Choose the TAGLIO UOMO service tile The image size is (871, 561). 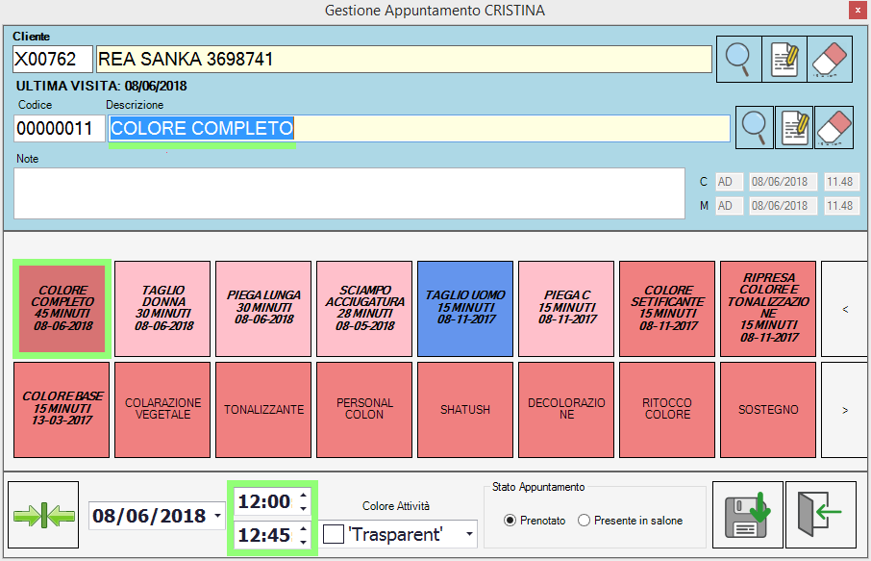[x=465, y=308]
